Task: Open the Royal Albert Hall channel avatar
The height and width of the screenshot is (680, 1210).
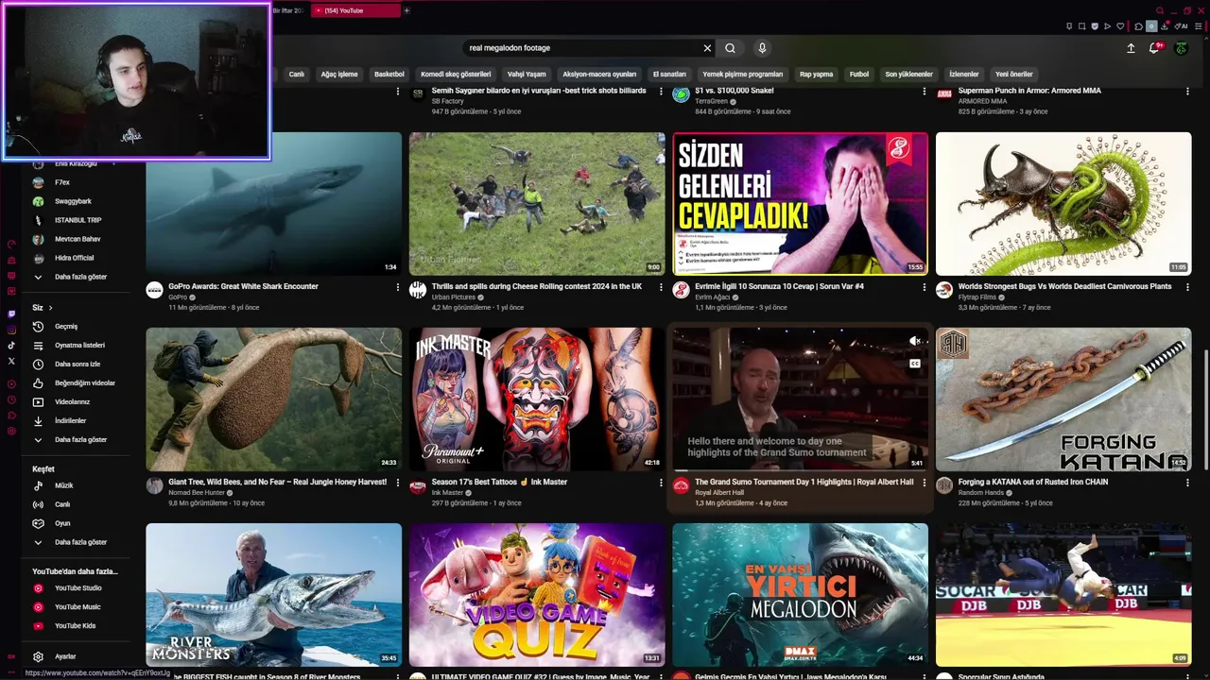Action: point(681,486)
